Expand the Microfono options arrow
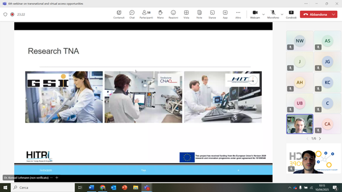The width and height of the screenshot is (342, 192). (282, 14)
